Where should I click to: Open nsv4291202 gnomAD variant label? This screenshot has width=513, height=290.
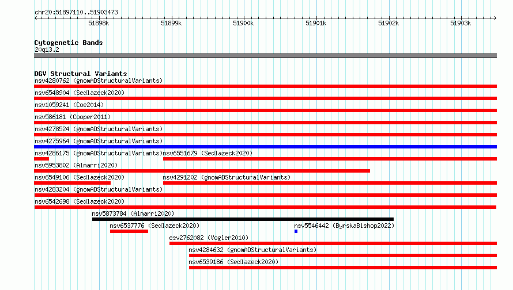tap(227, 177)
